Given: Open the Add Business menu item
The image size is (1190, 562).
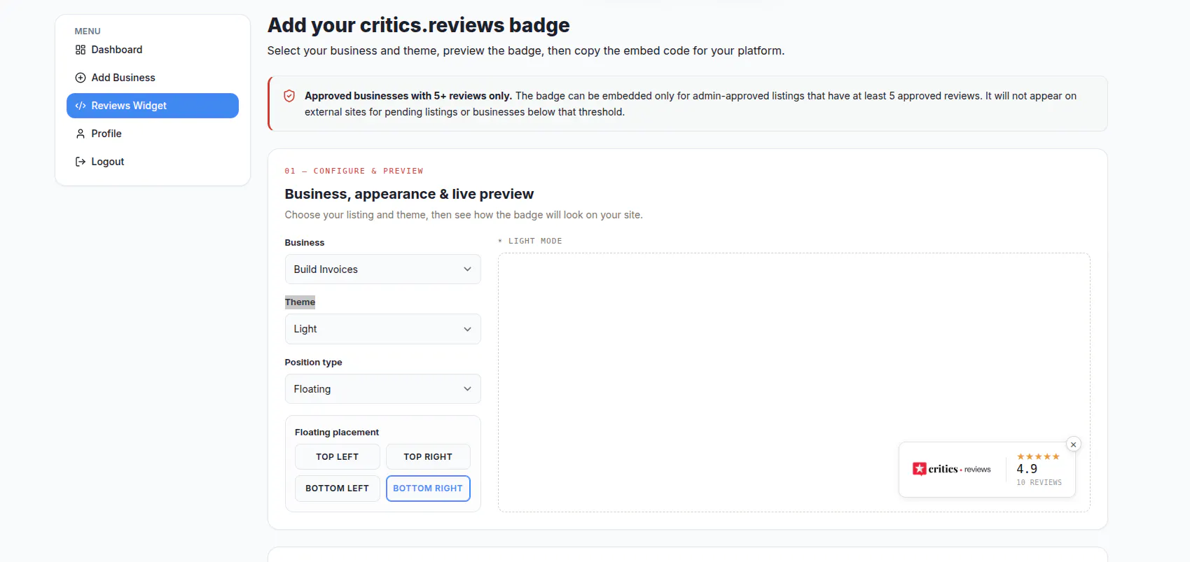Looking at the screenshot, I should [153, 78].
